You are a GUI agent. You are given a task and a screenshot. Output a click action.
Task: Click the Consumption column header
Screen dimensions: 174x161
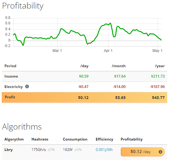[x=75, y=139]
